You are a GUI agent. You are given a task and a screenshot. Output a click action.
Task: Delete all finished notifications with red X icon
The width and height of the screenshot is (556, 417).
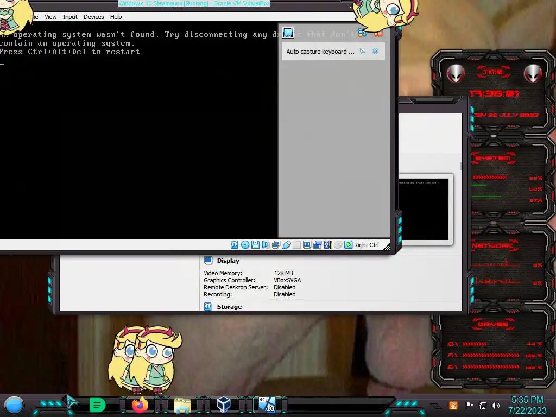pyautogui.click(x=378, y=33)
